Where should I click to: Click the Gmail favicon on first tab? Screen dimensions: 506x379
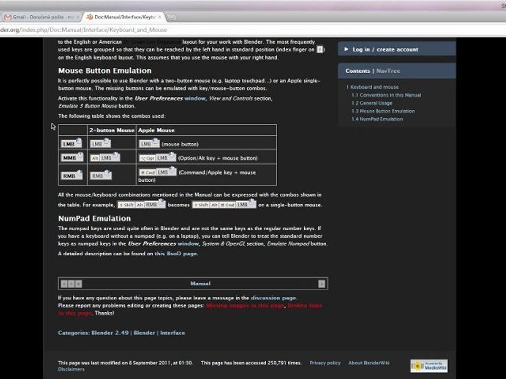(8, 17)
